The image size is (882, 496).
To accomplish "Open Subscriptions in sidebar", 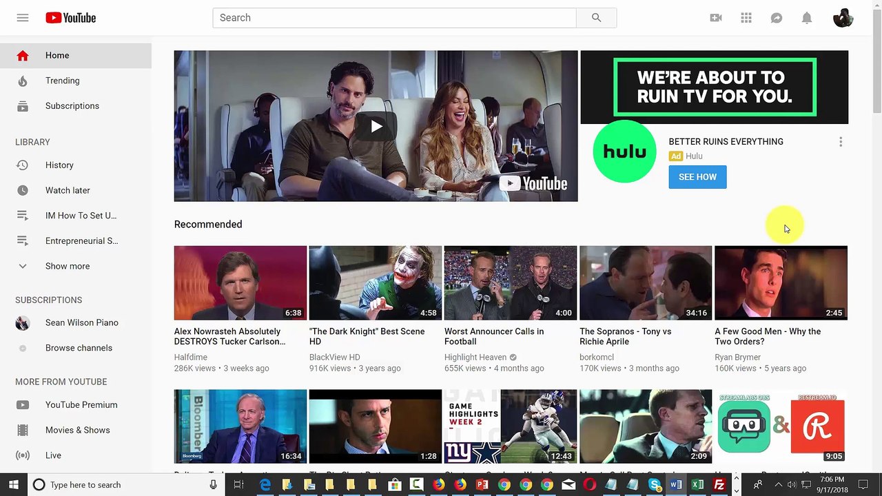I will click(x=76, y=106).
